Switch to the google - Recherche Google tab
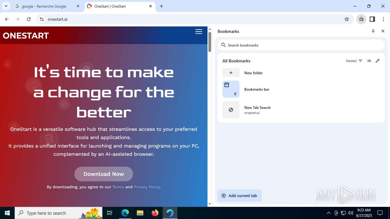 [47, 6]
